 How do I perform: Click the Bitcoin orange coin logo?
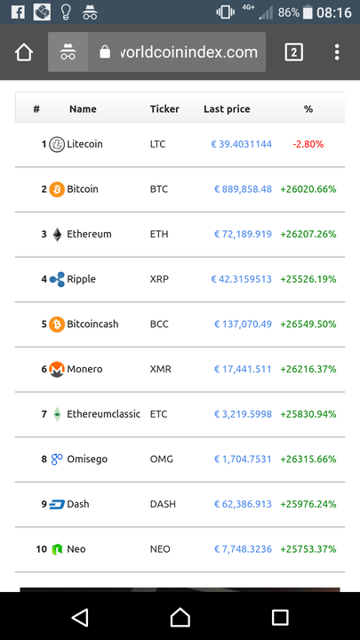57,189
